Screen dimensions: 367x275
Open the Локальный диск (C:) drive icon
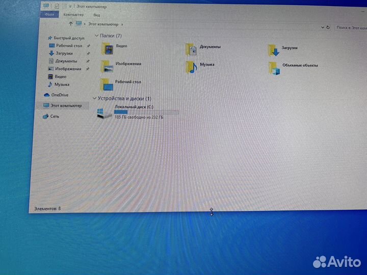tap(104, 113)
